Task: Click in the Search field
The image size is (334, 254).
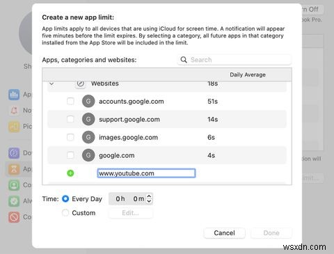Action: click(x=234, y=60)
